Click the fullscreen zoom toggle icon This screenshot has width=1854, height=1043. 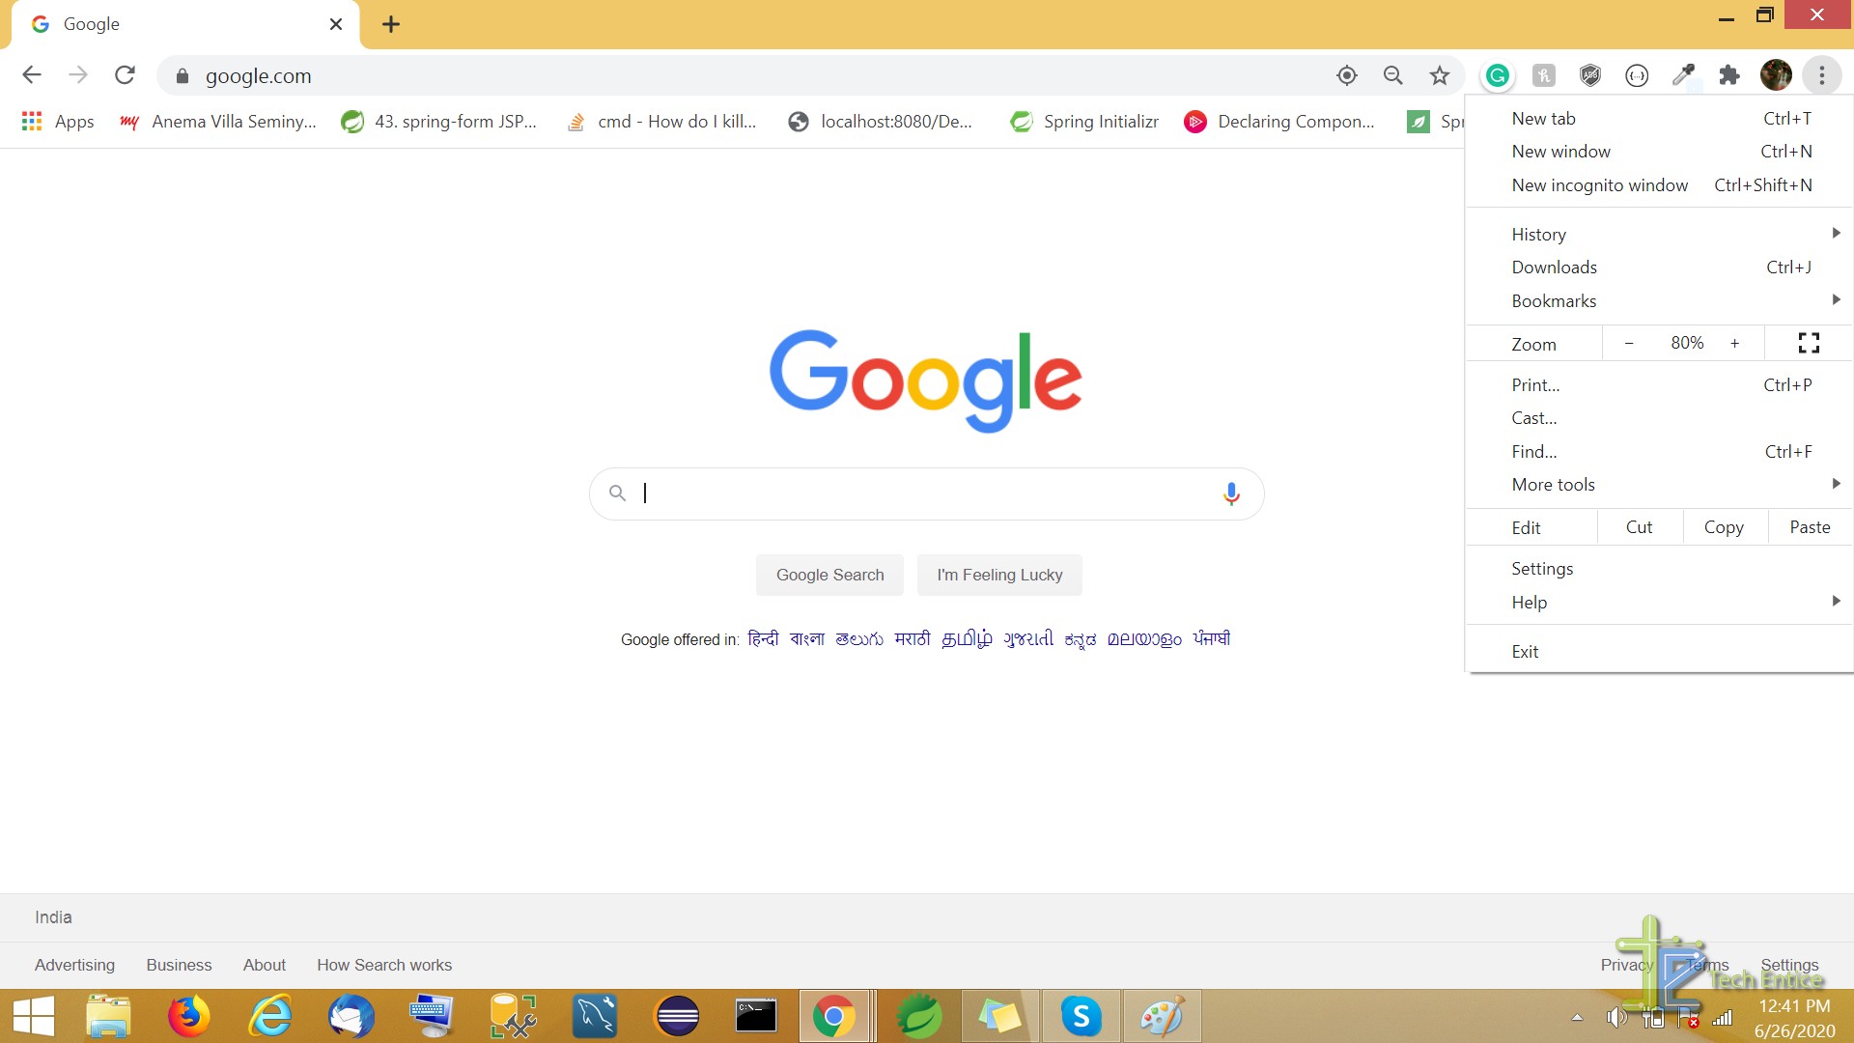[x=1809, y=341]
